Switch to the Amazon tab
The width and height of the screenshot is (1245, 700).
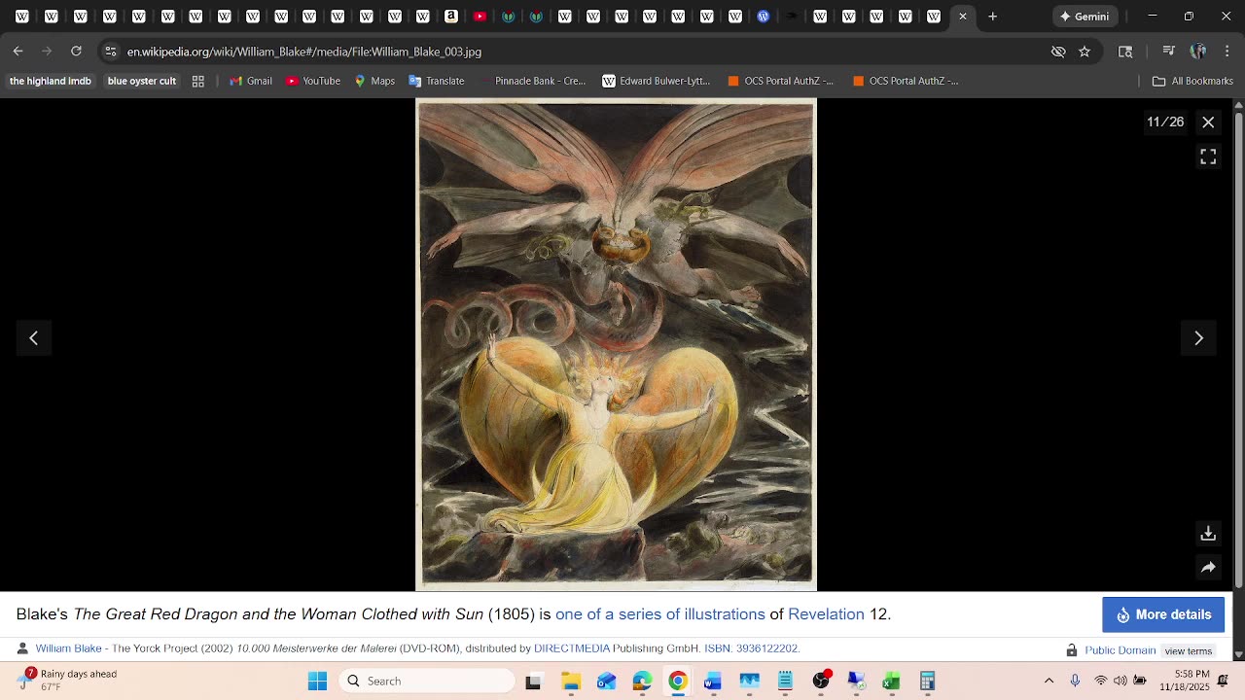click(451, 17)
